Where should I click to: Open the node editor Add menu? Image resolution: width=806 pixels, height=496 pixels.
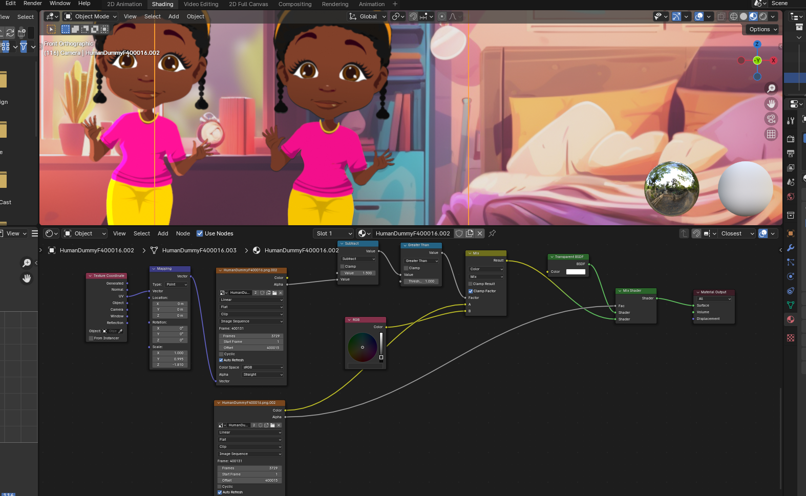(x=163, y=233)
